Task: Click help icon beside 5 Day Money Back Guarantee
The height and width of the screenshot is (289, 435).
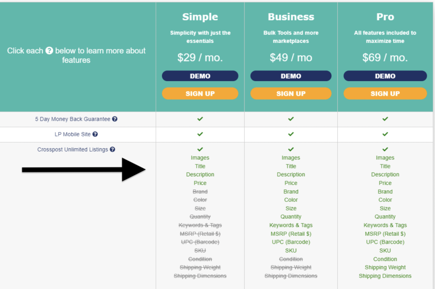Action: tap(115, 119)
